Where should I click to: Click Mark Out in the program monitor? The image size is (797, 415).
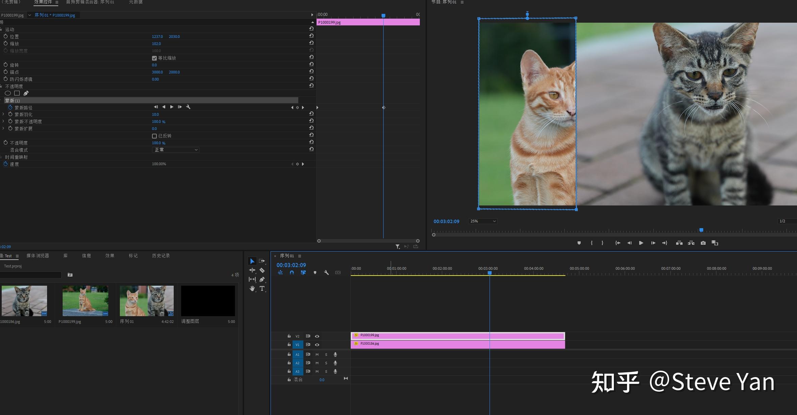tap(602, 243)
